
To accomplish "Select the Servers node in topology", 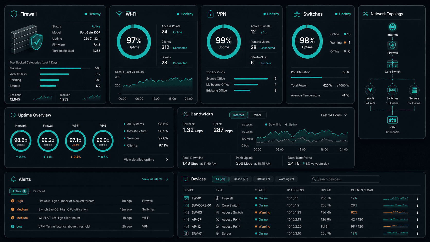I will tap(414, 90).
